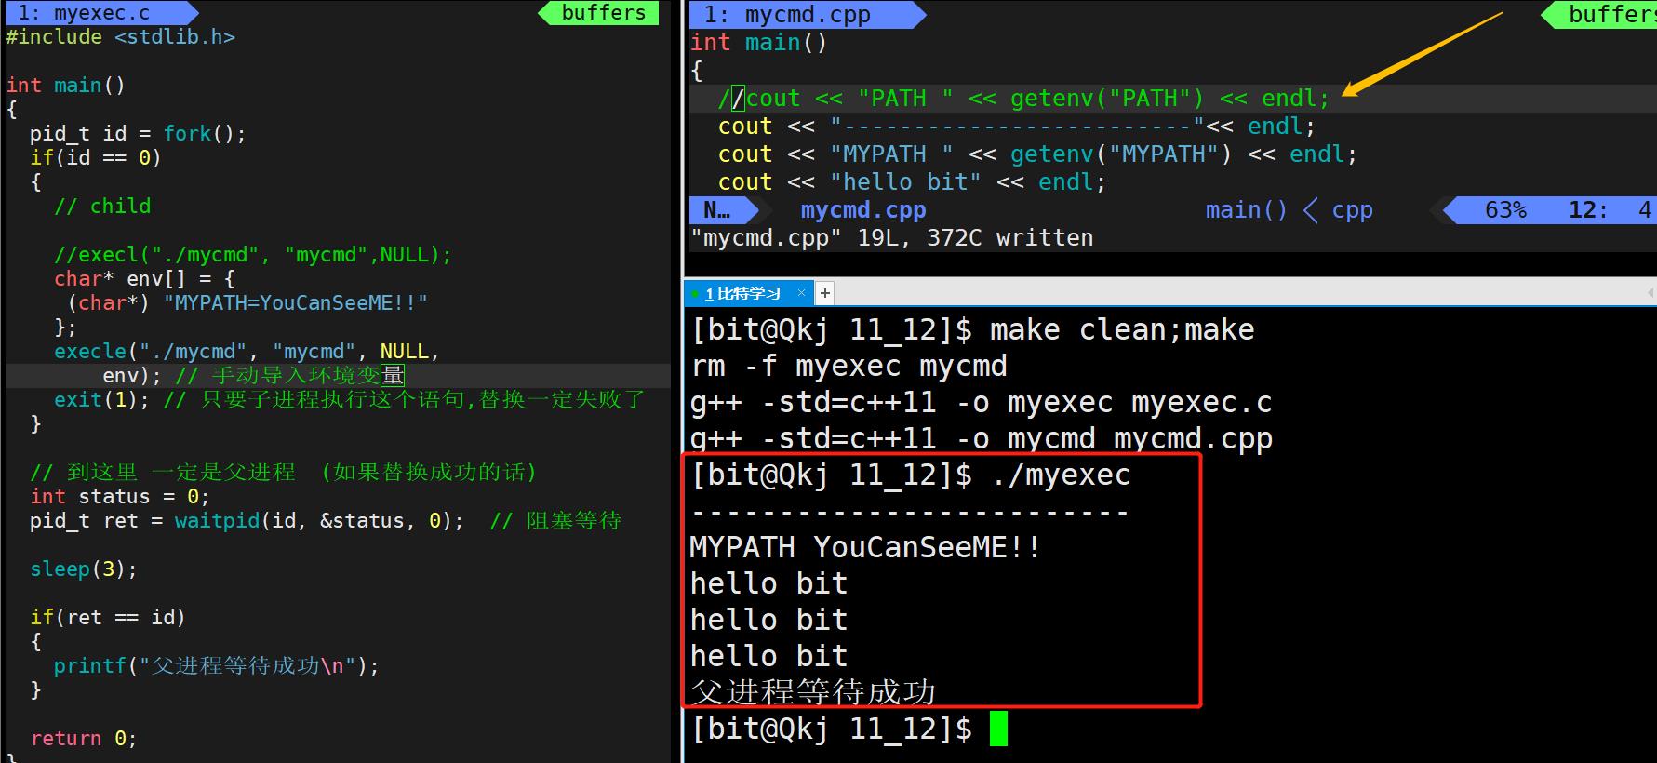Click the 'return 0;' line in myexec.c
Image resolution: width=1657 pixels, height=763 pixels.
84,739
